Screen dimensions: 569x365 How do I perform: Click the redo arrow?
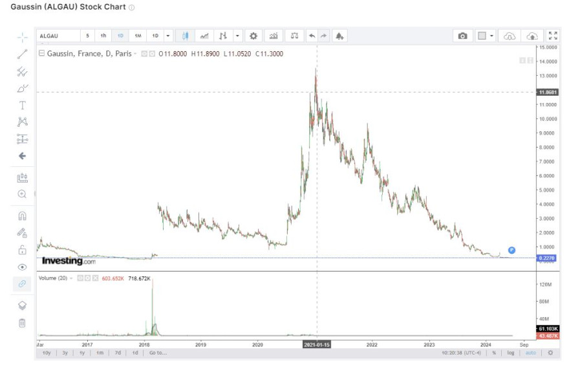coord(324,36)
